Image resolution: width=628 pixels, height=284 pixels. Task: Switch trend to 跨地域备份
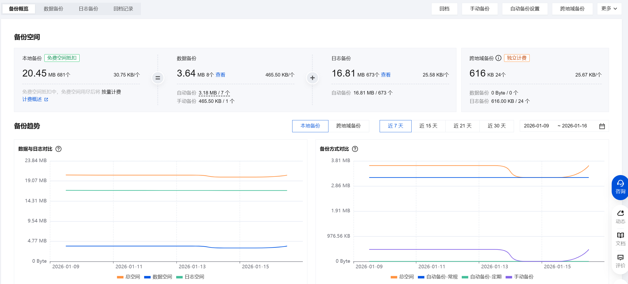tap(348, 126)
